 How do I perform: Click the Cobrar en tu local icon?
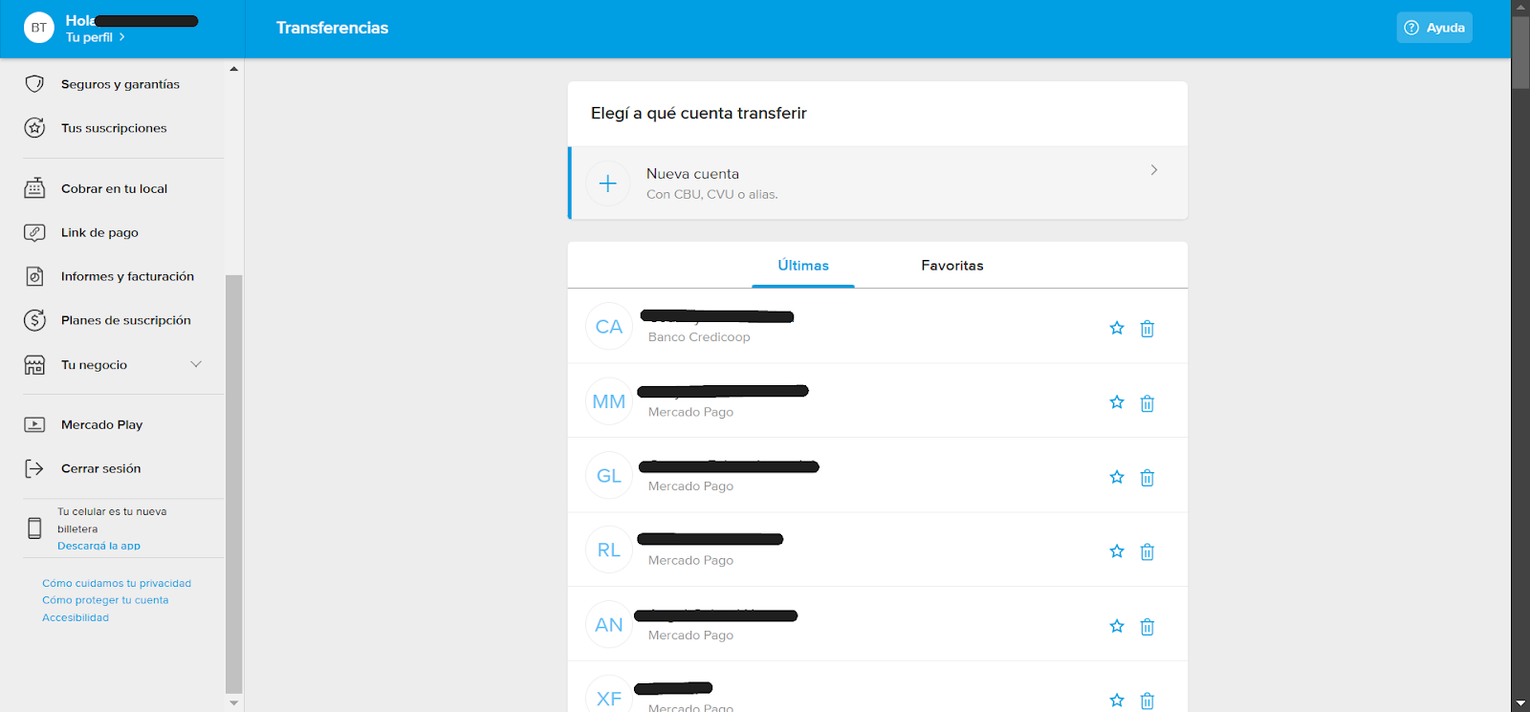click(34, 188)
